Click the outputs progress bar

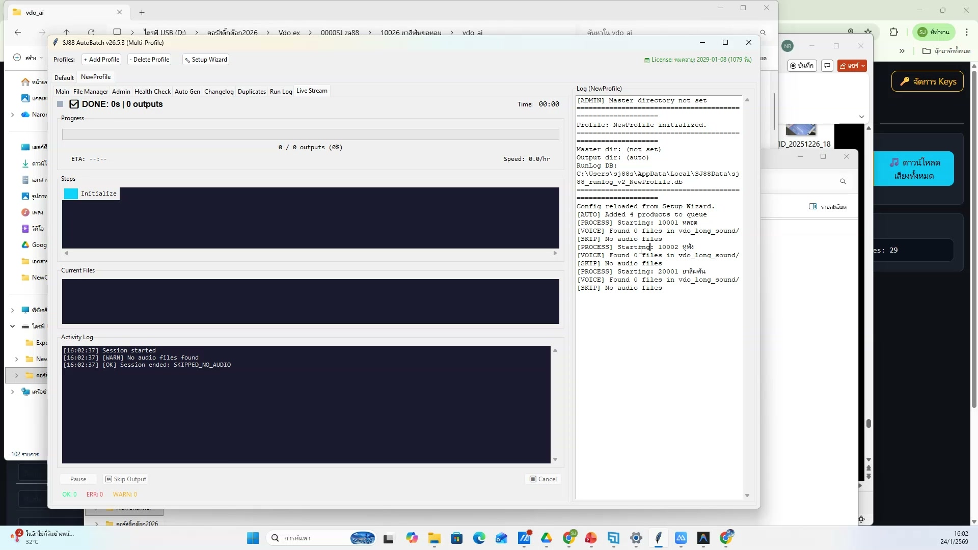[310, 134]
